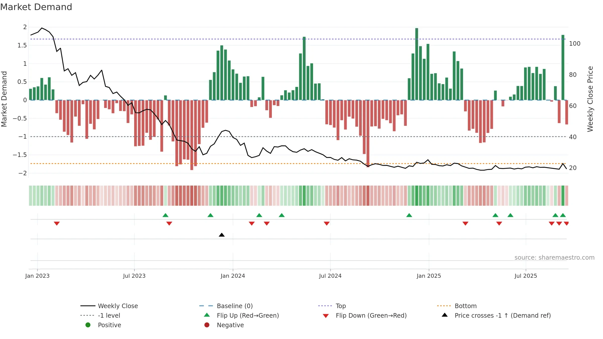This screenshot has width=603, height=339.
Task: Click the −1.5 demand axis tick label
Action: (20, 155)
